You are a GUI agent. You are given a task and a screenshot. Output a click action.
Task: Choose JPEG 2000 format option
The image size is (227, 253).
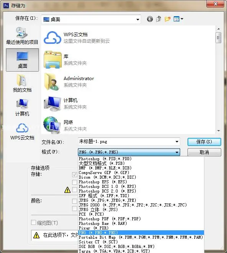click(x=141, y=205)
